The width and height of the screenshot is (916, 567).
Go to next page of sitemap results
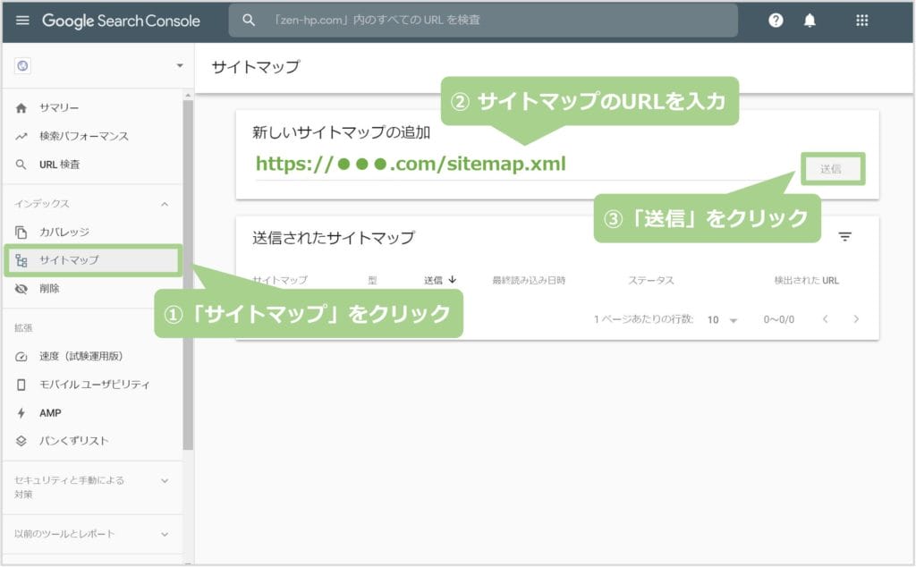click(x=856, y=318)
